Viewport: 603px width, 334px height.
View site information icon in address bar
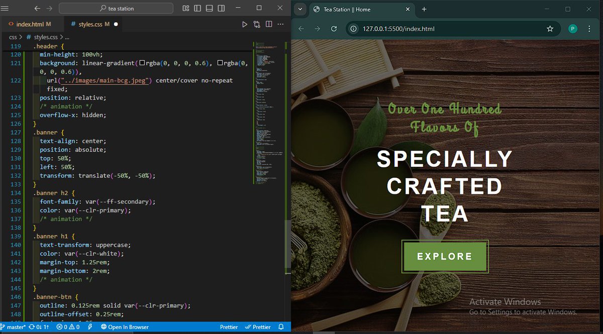pyautogui.click(x=354, y=29)
